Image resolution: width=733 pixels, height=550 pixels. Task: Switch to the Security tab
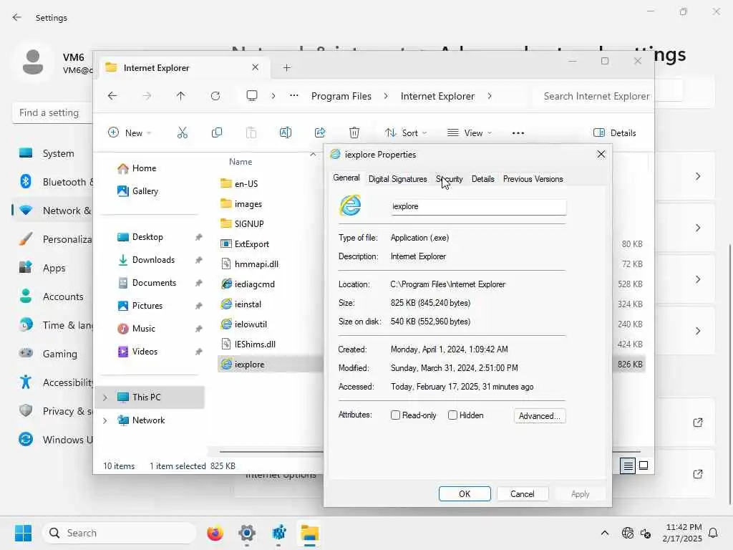[450, 178]
